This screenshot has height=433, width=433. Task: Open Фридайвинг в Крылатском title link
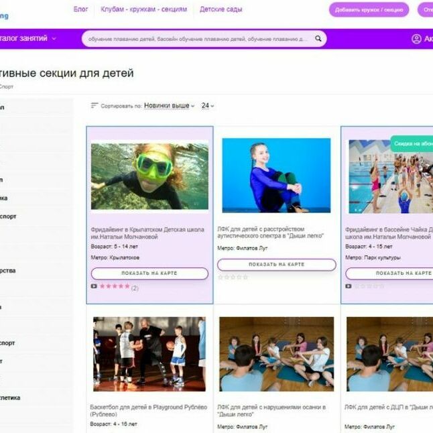point(147,233)
